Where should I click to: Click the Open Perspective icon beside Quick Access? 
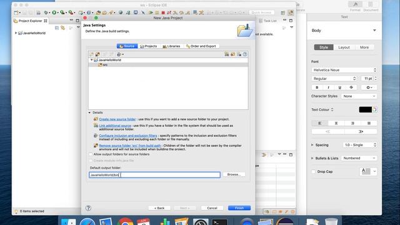(x=282, y=12)
